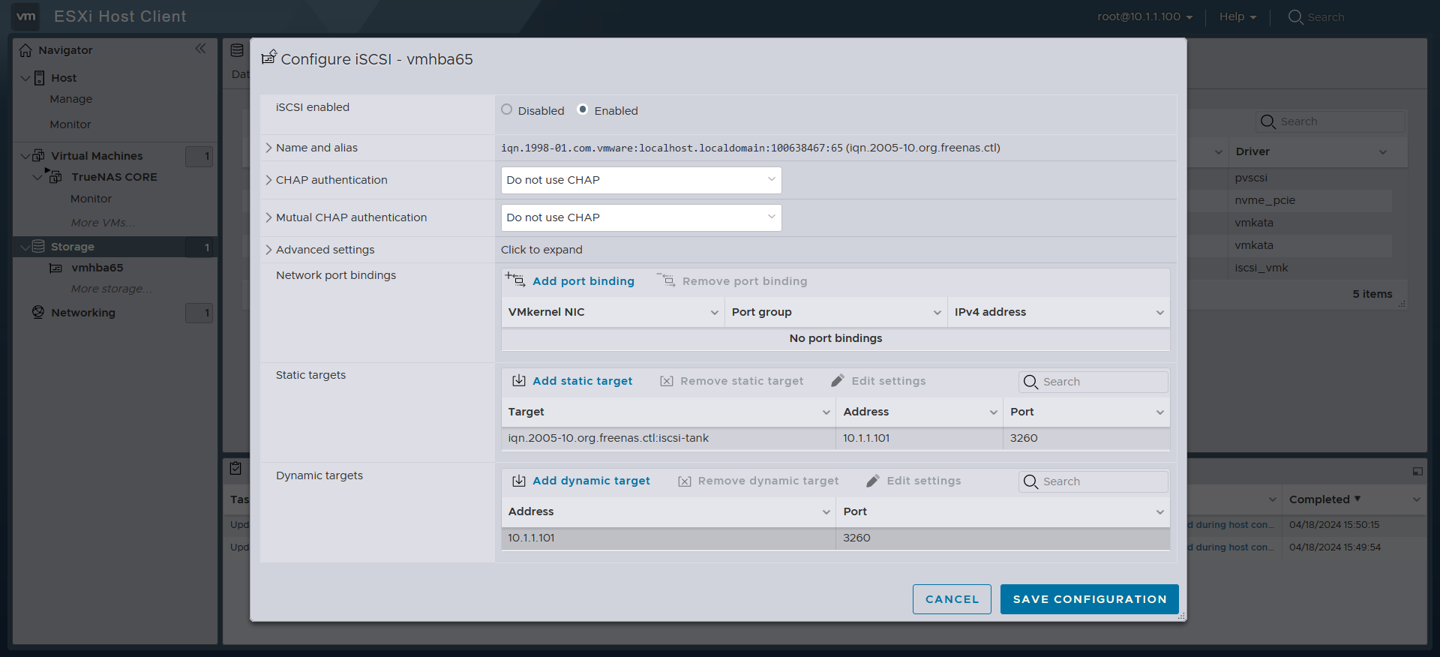Click the Add static target icon
This screenshot has width=1440, height=657.
click(518, 380)
